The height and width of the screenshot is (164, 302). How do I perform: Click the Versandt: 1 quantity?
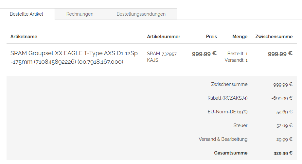coord(236,60)
